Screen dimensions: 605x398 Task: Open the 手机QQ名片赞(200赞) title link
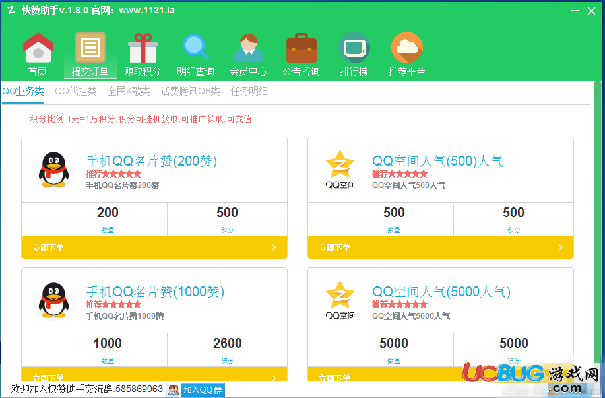click(152, 161)
